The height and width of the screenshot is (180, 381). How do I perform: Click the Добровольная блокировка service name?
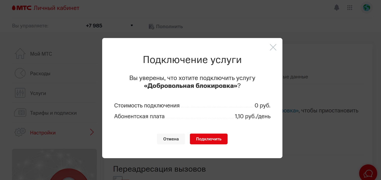click(190, 86)
